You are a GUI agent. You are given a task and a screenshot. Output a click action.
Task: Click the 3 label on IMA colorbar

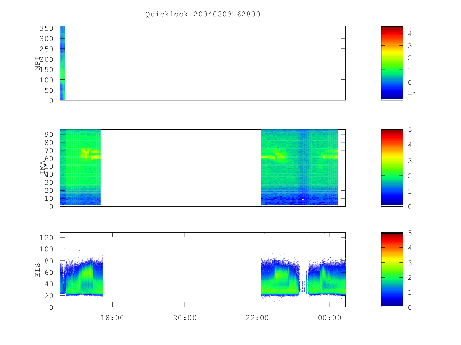[x=410, y=160]
